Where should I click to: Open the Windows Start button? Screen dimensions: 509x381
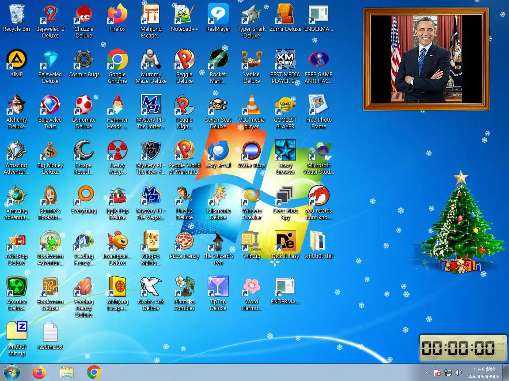click(x=11, y=373)
